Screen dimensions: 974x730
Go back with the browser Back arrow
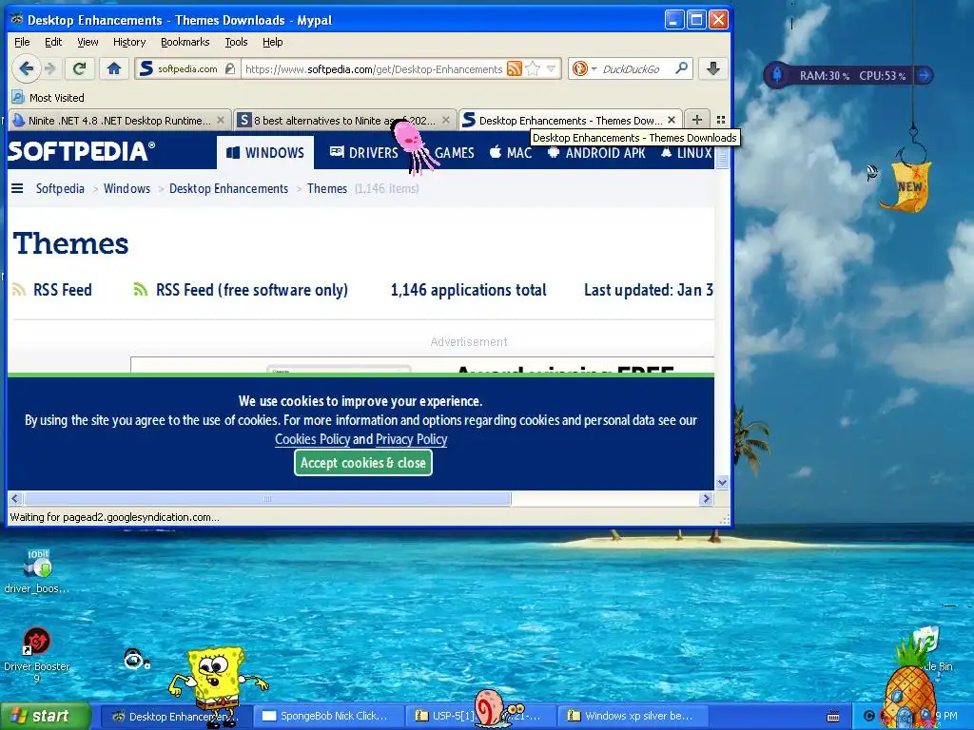(26, 68)
